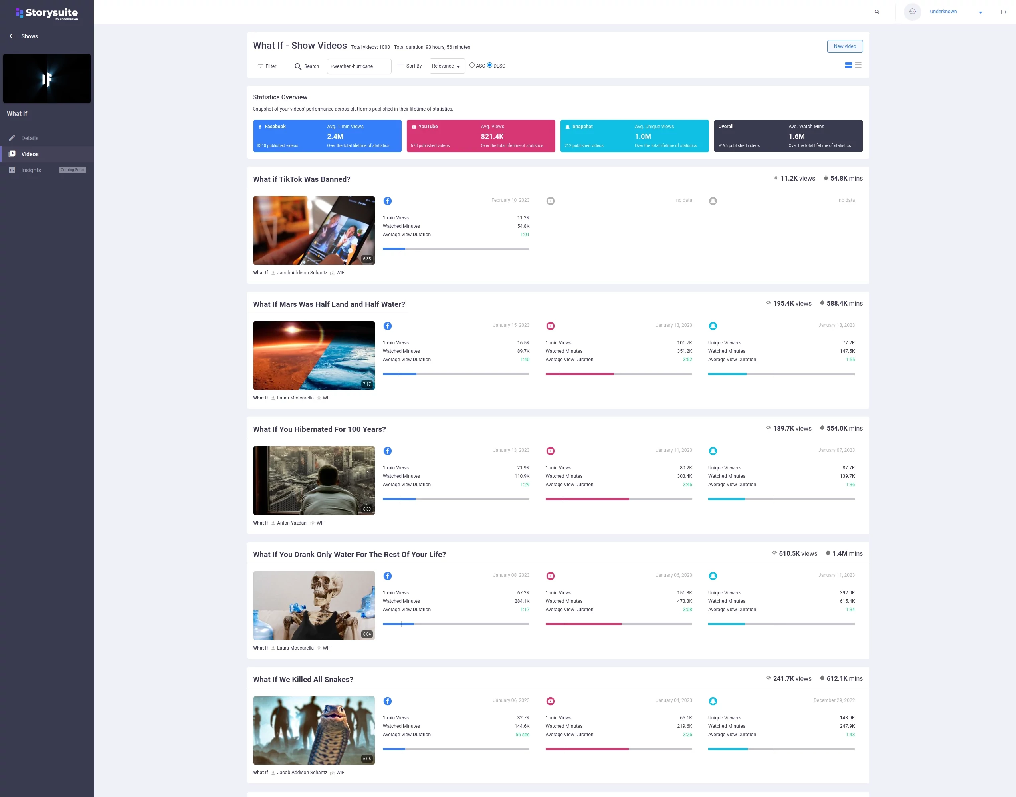Open the Insights section in sidebar
The image size is (1016, 797).
pos(31,170)
